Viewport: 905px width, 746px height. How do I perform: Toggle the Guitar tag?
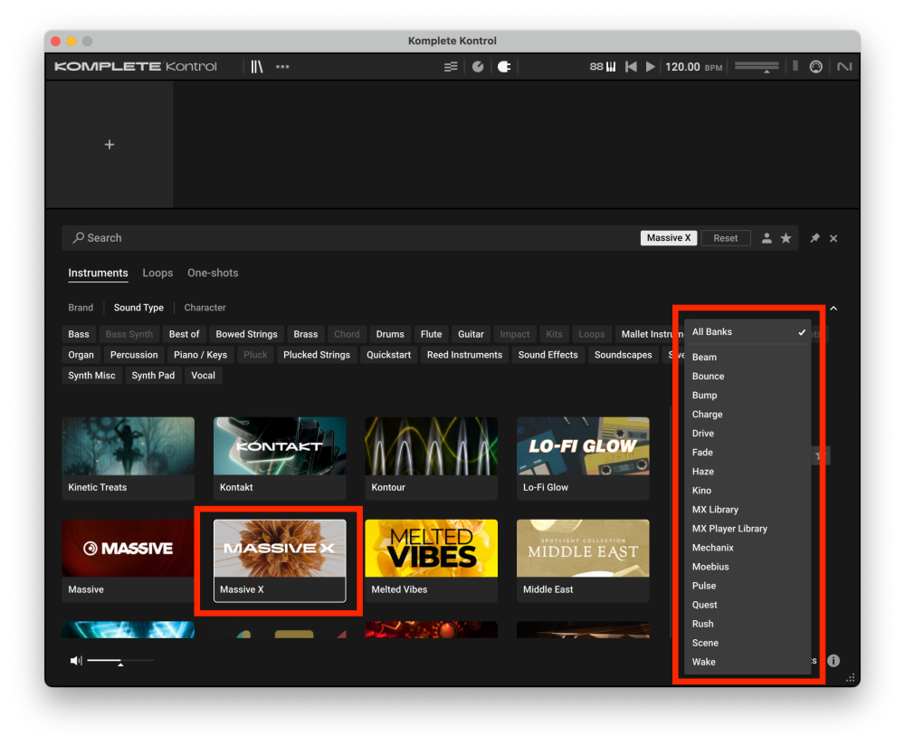coord(471,334)
